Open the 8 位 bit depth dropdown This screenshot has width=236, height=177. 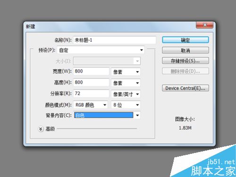pyautogui.click(x=126, y=105)
